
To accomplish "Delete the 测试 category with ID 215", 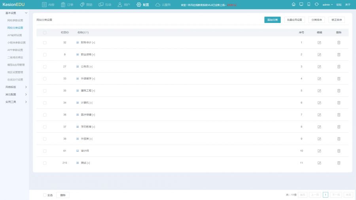I will tap(339, 163).
